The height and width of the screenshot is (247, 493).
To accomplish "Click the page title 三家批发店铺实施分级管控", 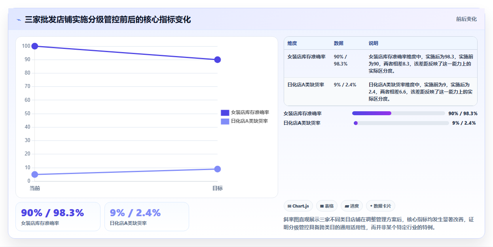I will pos(108,19).
